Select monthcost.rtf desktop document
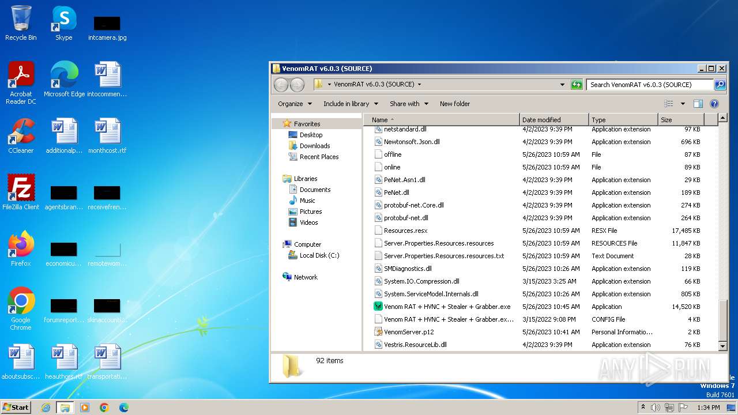The width and height of the screenshot is (738, 415). click(107, 135)
